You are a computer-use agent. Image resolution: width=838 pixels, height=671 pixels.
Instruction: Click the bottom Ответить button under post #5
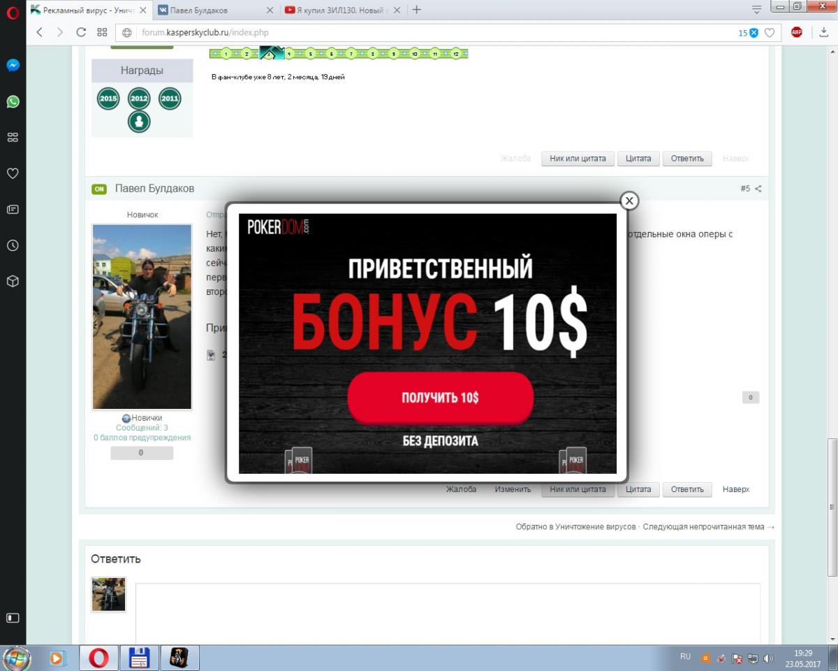(687, 489)
